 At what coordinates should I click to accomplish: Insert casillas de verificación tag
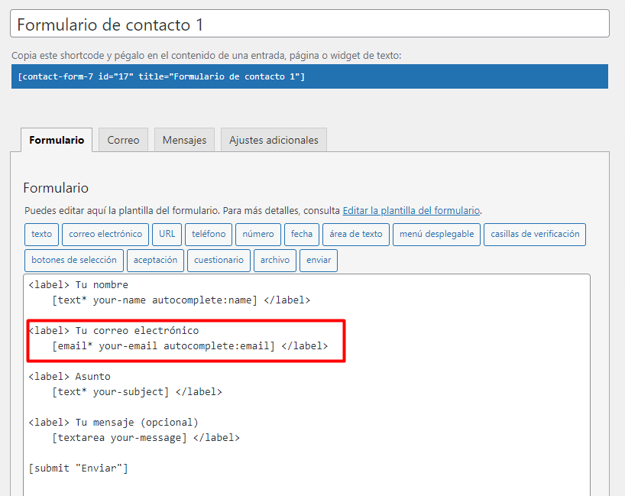pos(535,234)
